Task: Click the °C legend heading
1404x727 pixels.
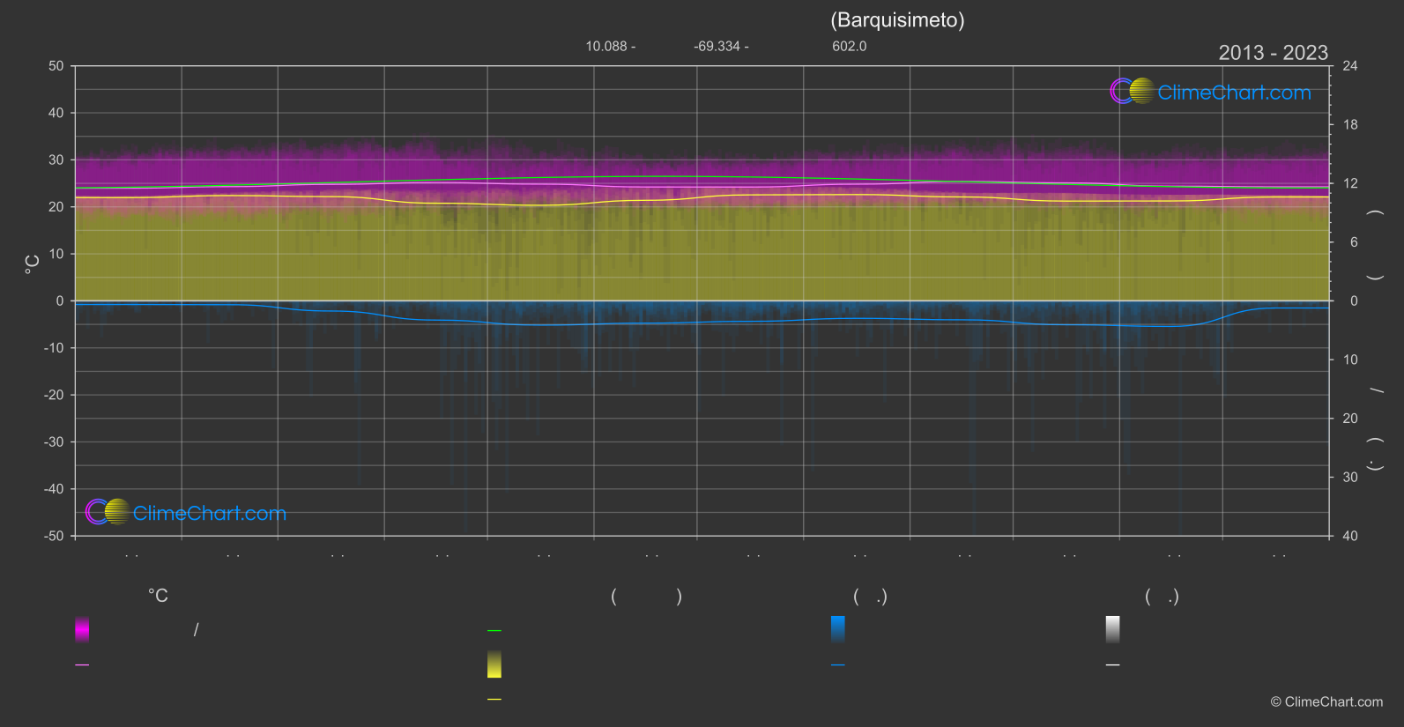Action: [158, 597]
